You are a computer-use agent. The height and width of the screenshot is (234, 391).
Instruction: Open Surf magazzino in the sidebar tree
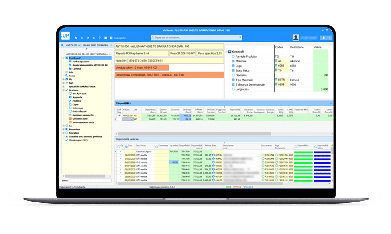(80, 62)
